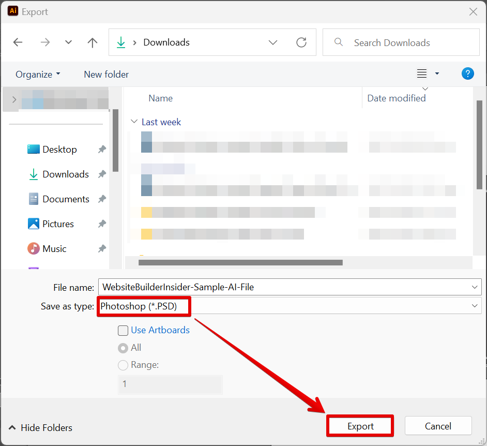Click the Forward navigation arrow
Image resolution: width=487 pixels, height=446 pixels.
pyautogui.click(x=45, y=42)
